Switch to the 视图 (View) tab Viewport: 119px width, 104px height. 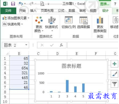(x=93, y=11)
